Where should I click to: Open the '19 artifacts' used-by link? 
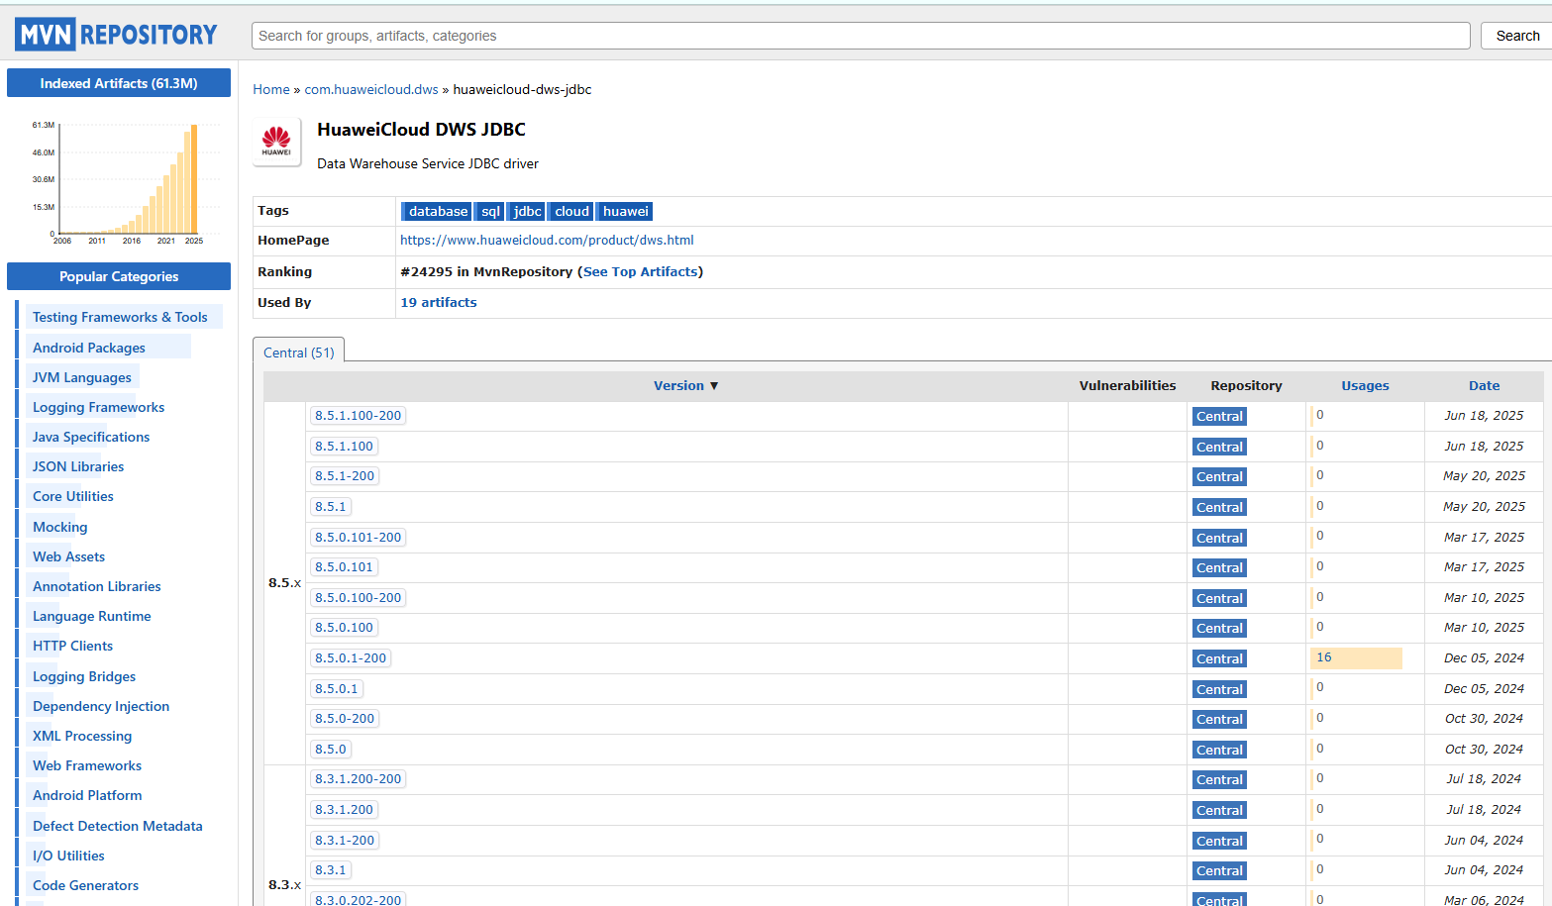pyautogui.click(x=439, y=303)
